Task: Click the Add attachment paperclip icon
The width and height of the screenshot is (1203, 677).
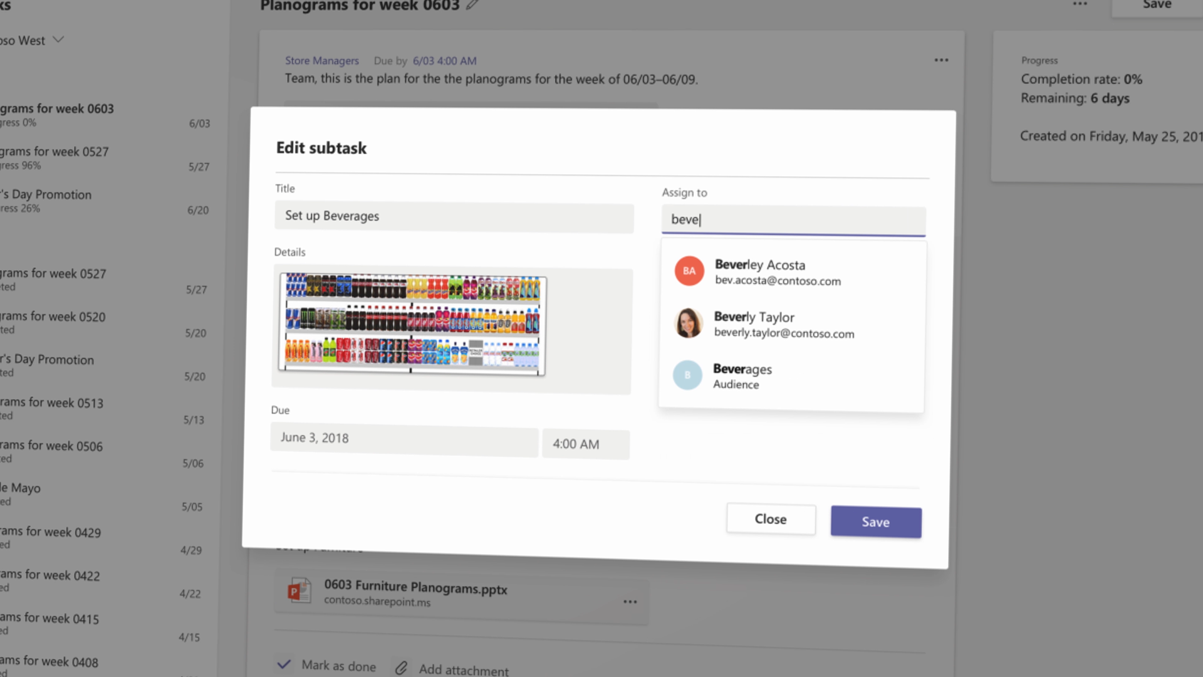Action: [402, 668]
